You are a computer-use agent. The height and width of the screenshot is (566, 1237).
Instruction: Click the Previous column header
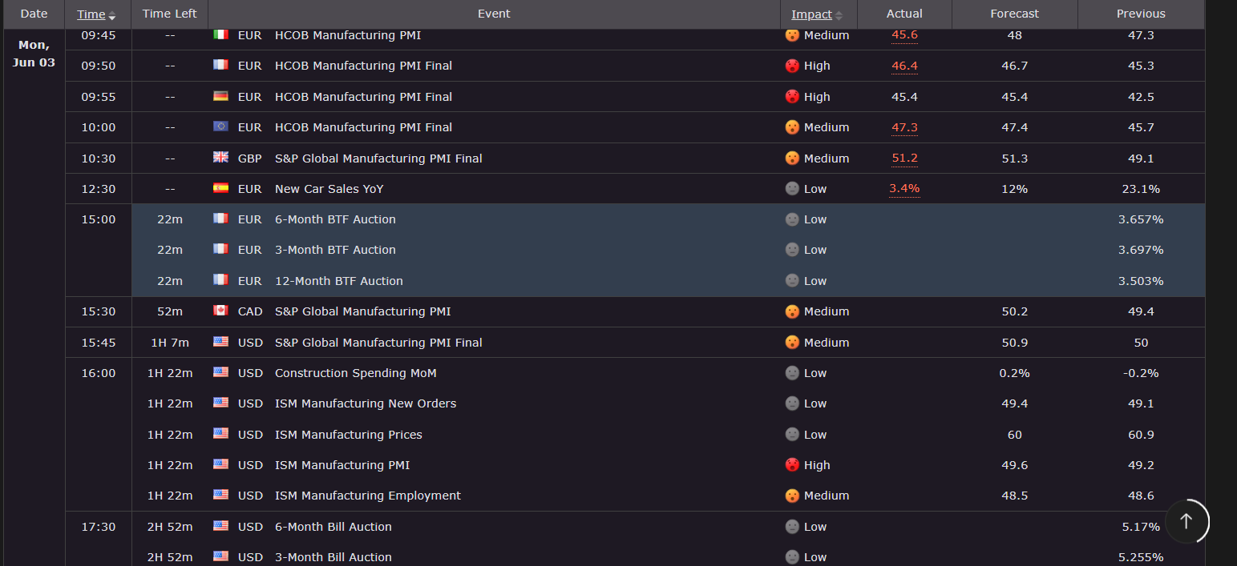click(1141, 14)
